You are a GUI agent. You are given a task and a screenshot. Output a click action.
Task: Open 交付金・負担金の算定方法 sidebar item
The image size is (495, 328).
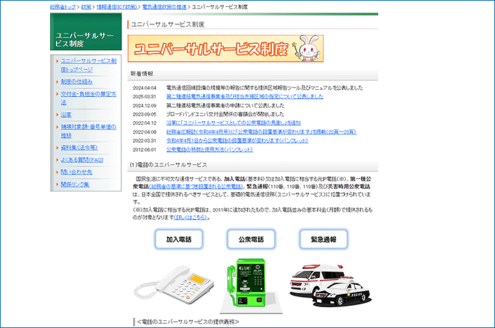point(89,98)
